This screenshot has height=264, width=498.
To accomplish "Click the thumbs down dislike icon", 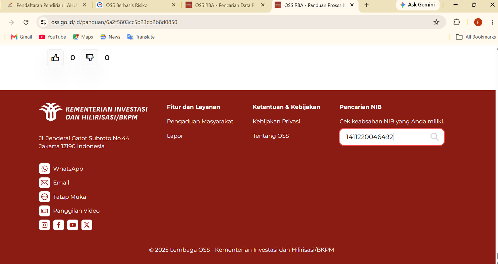I will pos(90,58).
